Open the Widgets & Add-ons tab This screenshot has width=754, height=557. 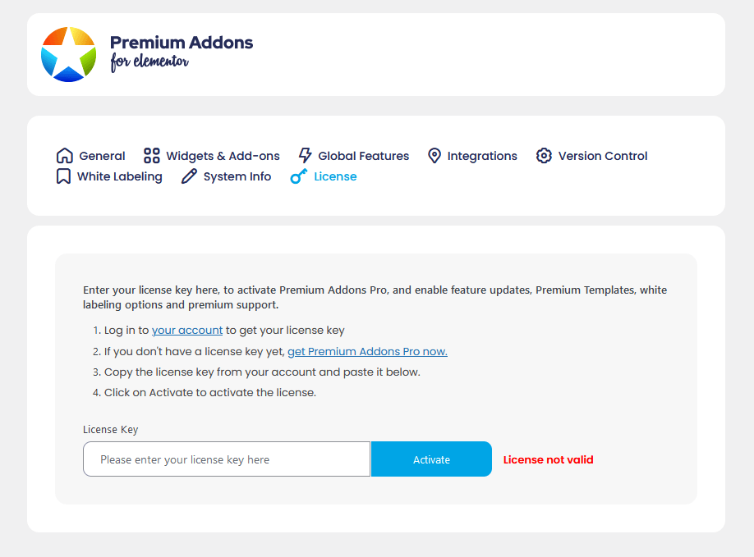click(x=223, y=155)
